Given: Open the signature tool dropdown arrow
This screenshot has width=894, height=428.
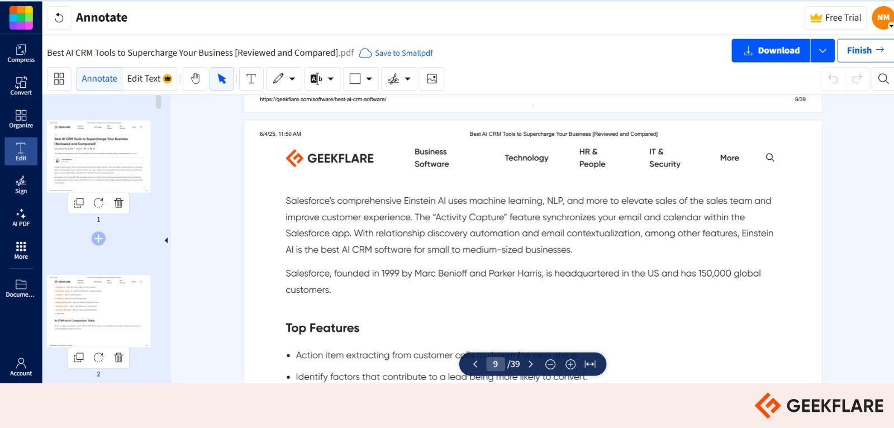Looking at the screenshot, I should (x=408, y=79).
